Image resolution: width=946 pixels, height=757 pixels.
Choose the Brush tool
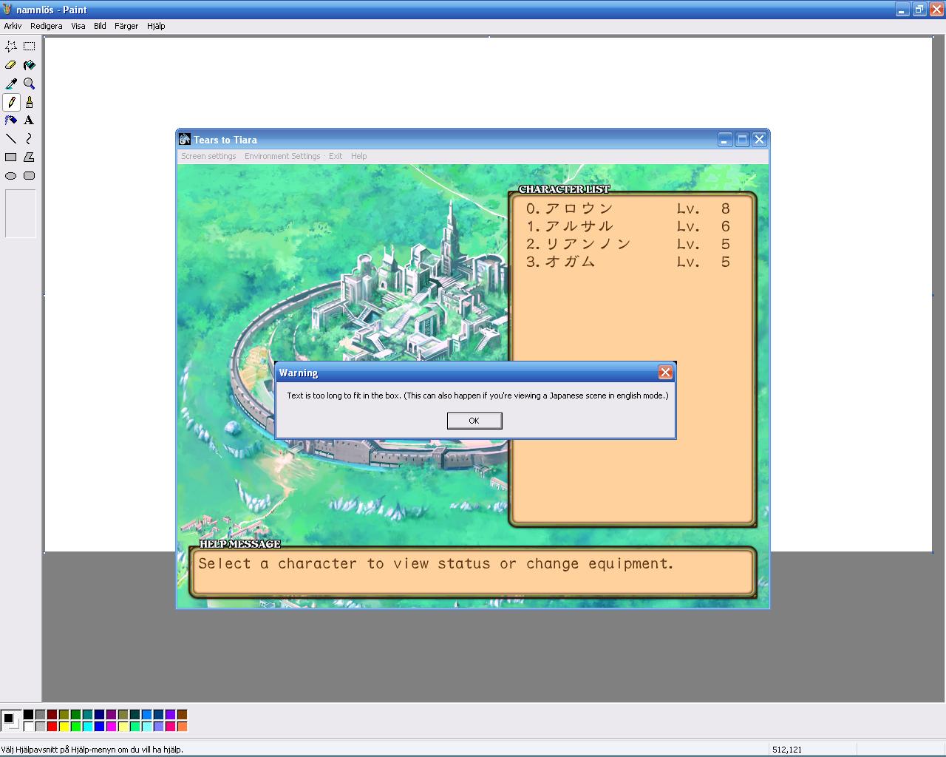pyautogui.click(x=30, y=101)
